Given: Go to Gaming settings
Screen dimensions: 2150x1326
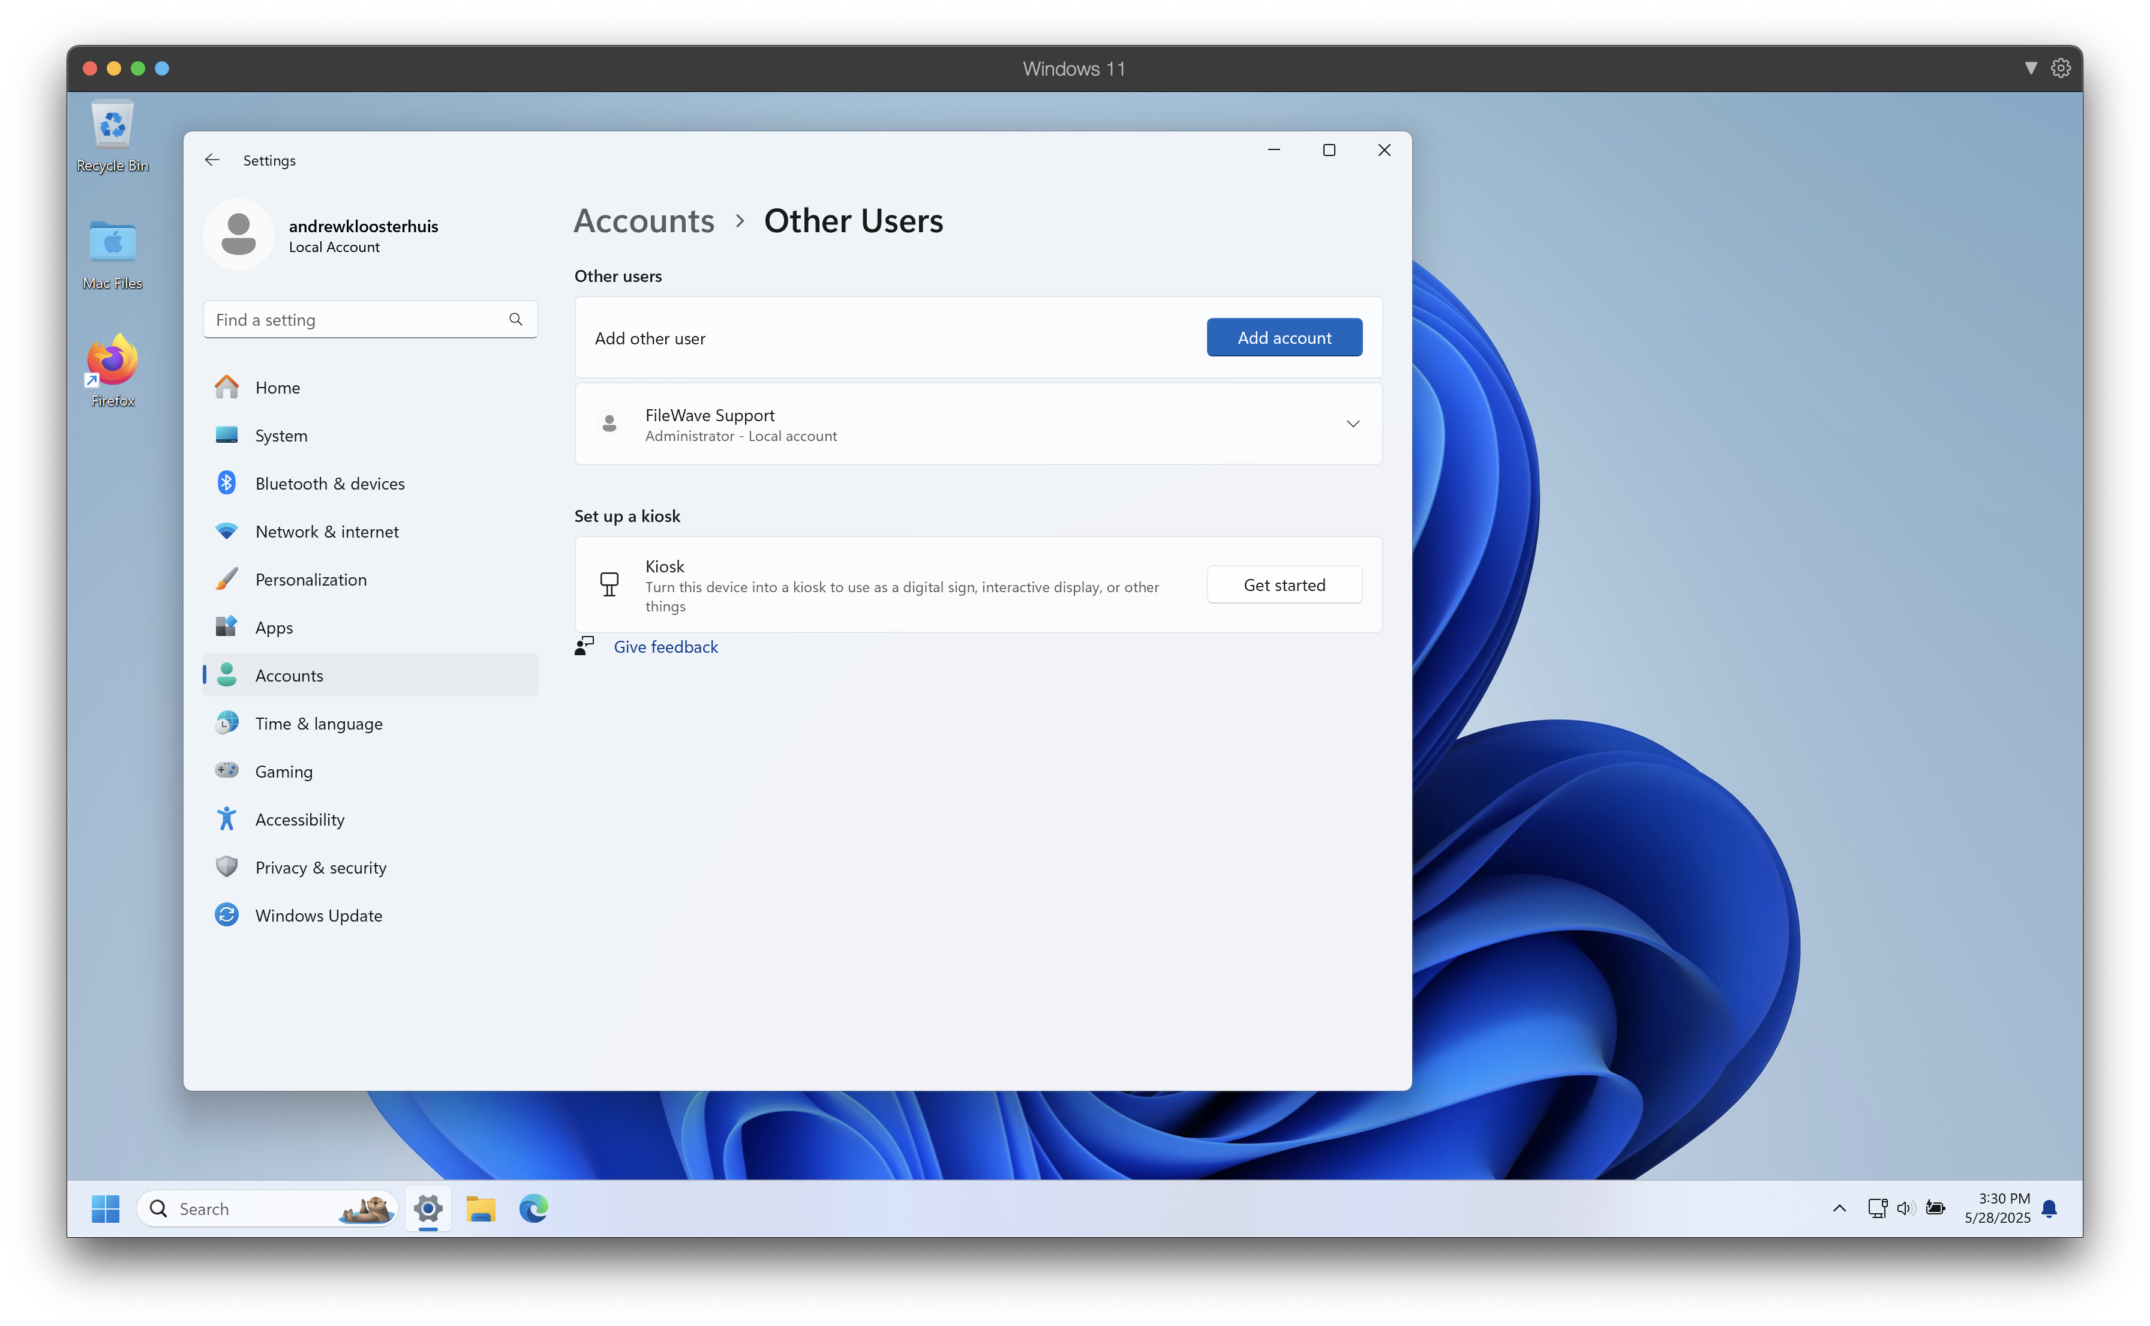Looking at the screenshot, I should 370,772.
